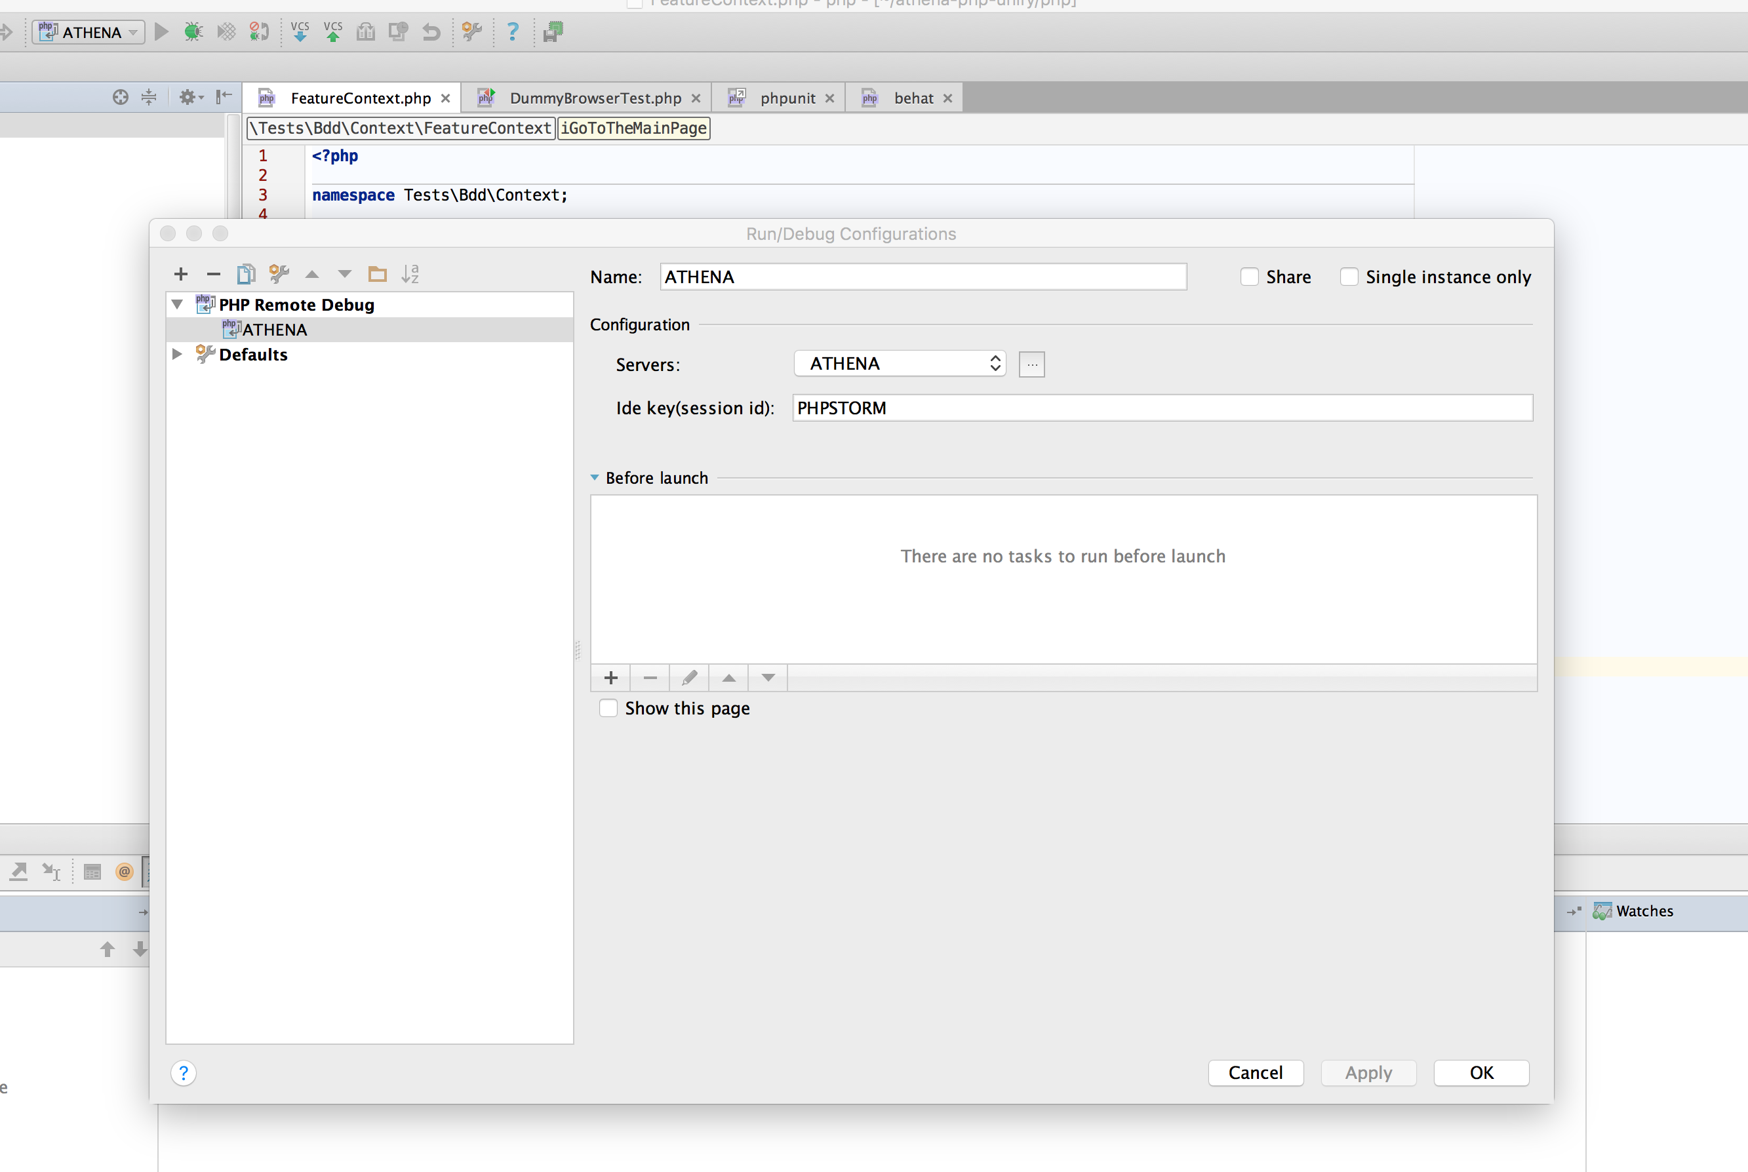The image size is (1748, 1172).
Task: Toggle the Show this page checkbox
Action: pyautogui.click(x=608, y=708)
